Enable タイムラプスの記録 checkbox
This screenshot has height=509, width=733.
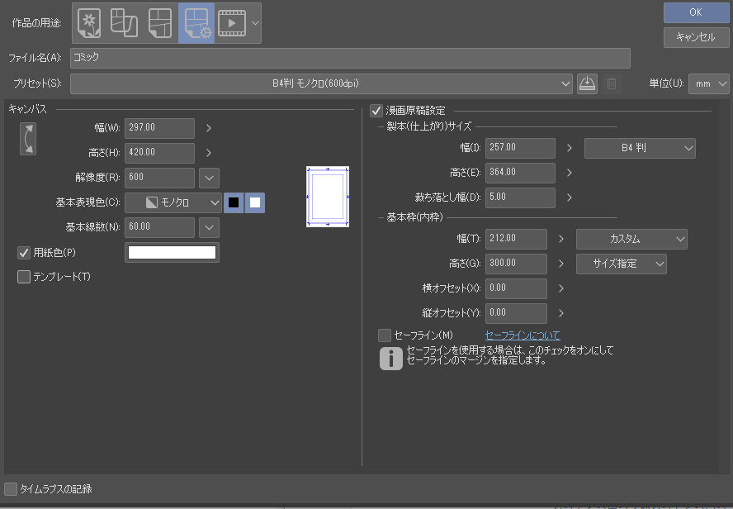(11, 489)
